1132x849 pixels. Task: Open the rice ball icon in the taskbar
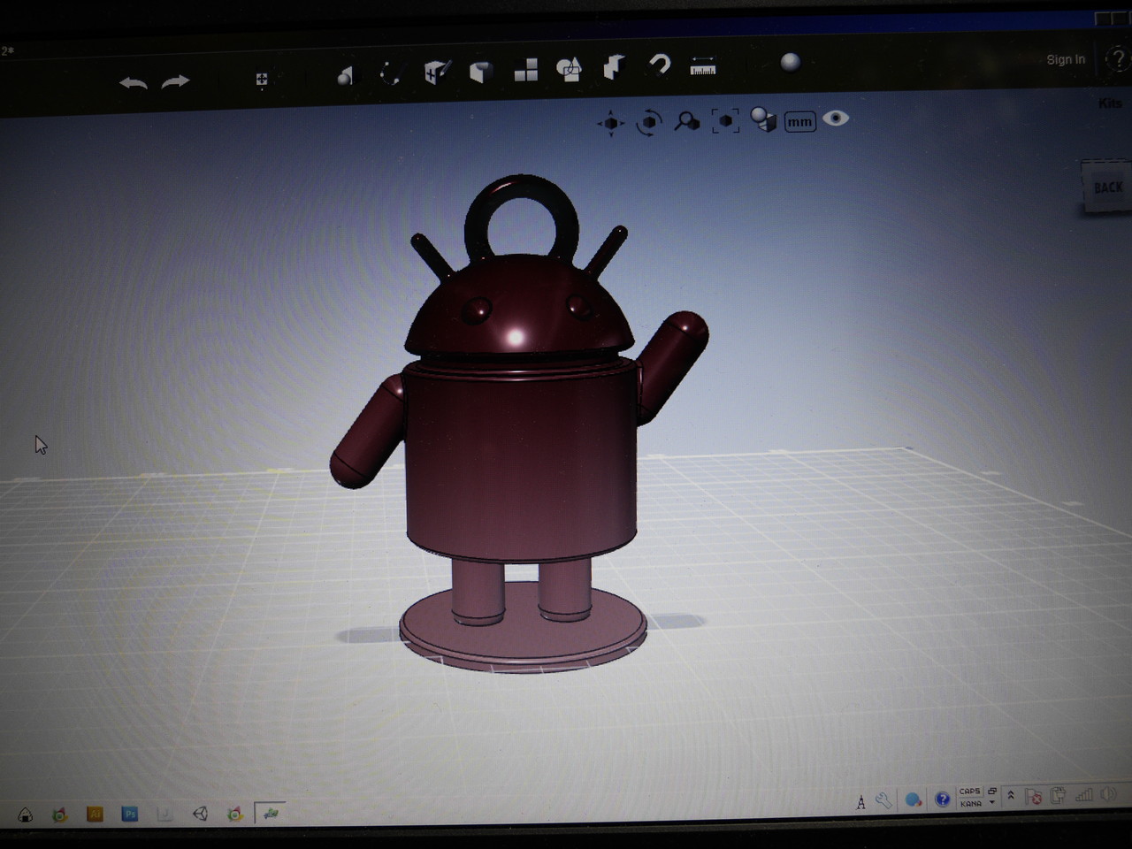(25, 815)
